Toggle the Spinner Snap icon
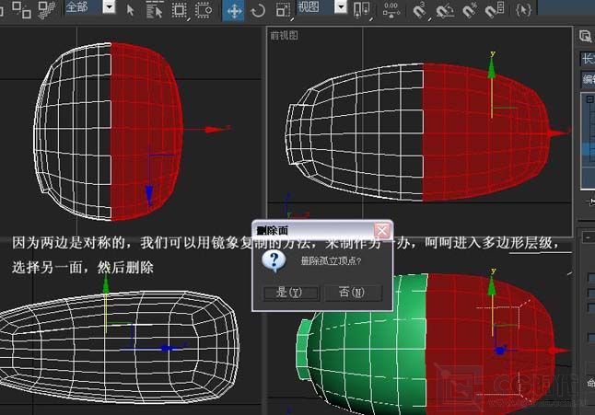 (x=495, y=10)
